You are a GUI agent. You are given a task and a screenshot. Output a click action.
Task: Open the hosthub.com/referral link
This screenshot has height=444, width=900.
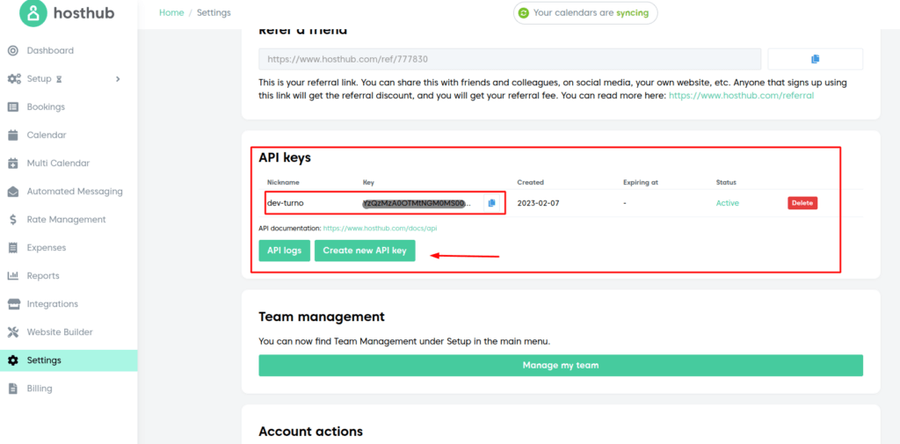tap(741, 96)
